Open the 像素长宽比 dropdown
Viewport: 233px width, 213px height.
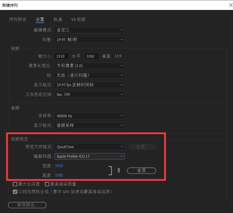90,66
